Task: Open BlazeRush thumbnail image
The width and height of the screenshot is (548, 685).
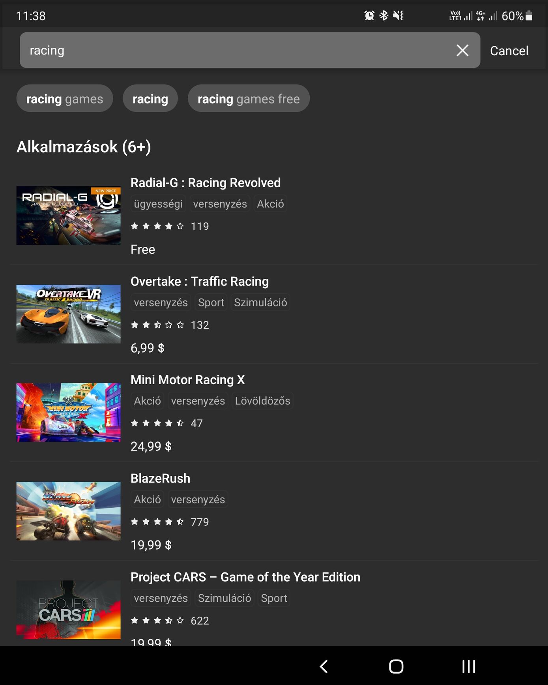Action: (x=69, y=511)
